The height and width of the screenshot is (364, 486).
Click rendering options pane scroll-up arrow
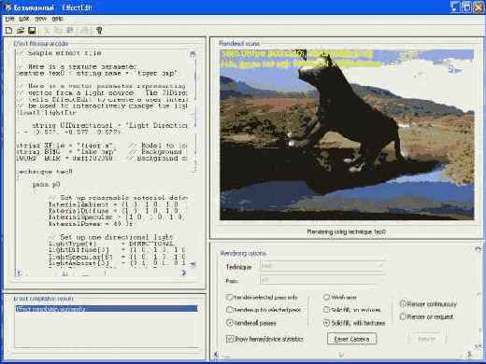(x=478, y=249)
